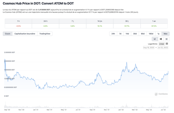Open the Capitalisation boursière tab

pos(25,34)
